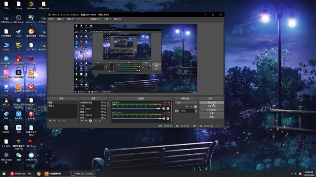Viewport: 316px width, 177px height.
Task: Open OBS Studio desktop shortcut
Action: 19,19
